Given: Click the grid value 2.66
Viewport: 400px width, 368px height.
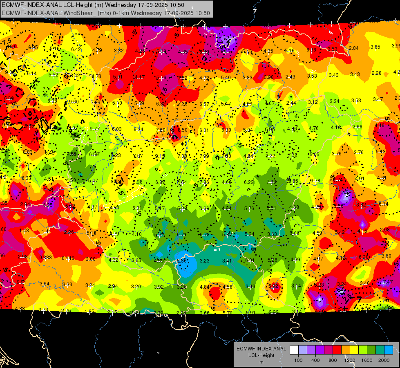Looking at the screenshot, I should 358,126.
